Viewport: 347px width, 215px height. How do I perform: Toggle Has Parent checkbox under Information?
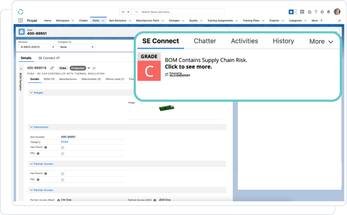(62, 147)
